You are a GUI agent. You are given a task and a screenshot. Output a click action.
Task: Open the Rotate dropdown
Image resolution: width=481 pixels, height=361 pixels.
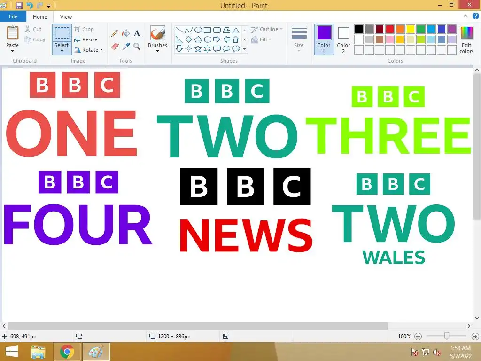click(88, 50)
